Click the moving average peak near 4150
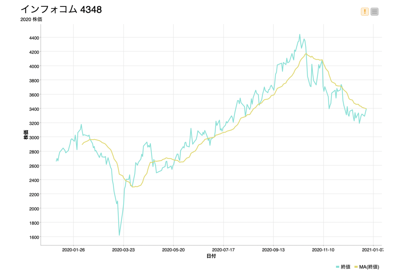The height and width of the screenshot is (272, 395). point(306,54)
